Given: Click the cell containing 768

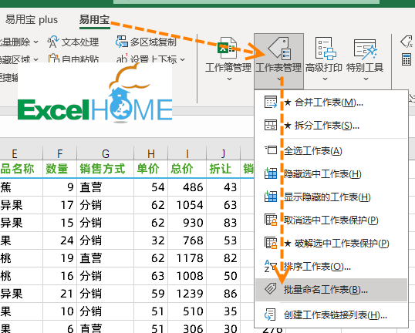Looking at the screenshot, I should 187,240.
